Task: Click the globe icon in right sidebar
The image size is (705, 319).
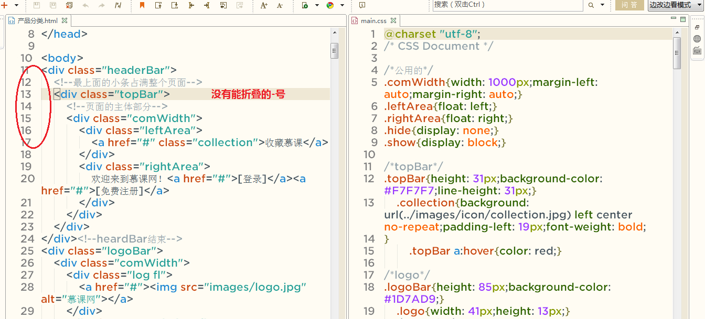Action: tap(697, 39)
